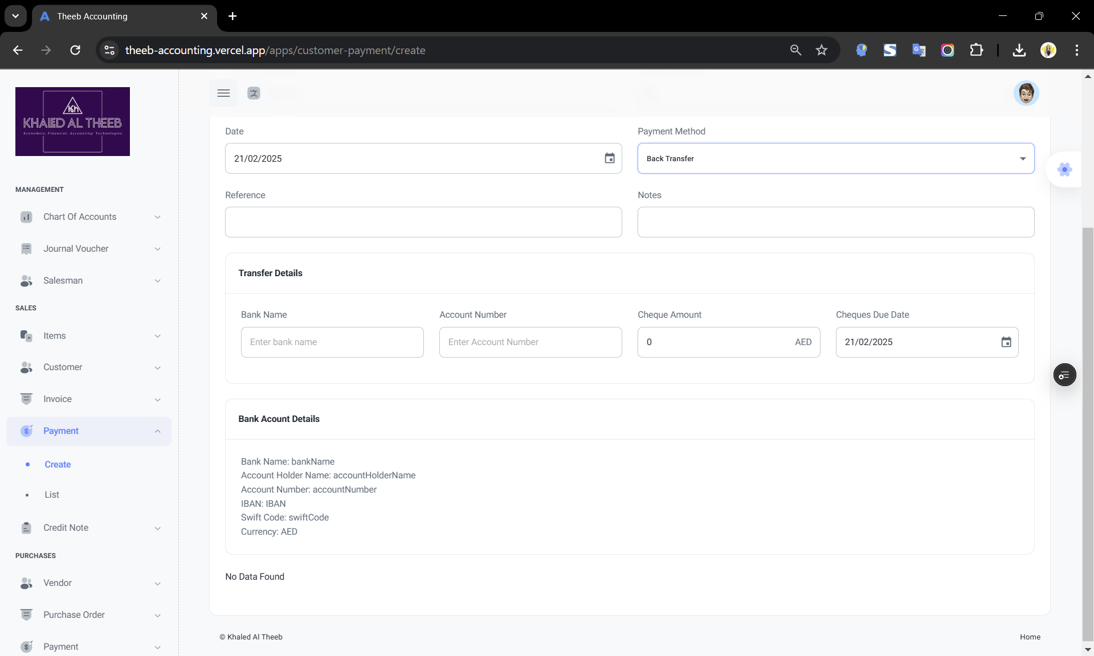Image resolution: width=1094 pixels, height=656 pixels.
Task: Click the browser address bar URL
Action: coord(275,50)
